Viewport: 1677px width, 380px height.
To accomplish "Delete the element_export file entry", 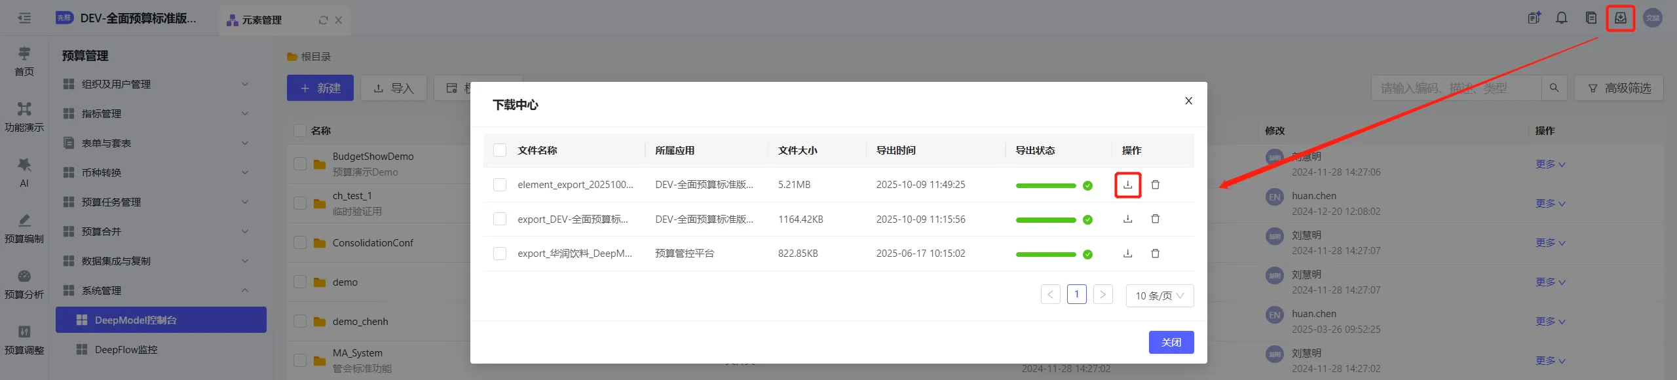I will (1155, 185).
